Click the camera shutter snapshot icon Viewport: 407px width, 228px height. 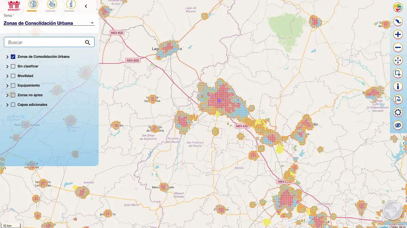398,112
